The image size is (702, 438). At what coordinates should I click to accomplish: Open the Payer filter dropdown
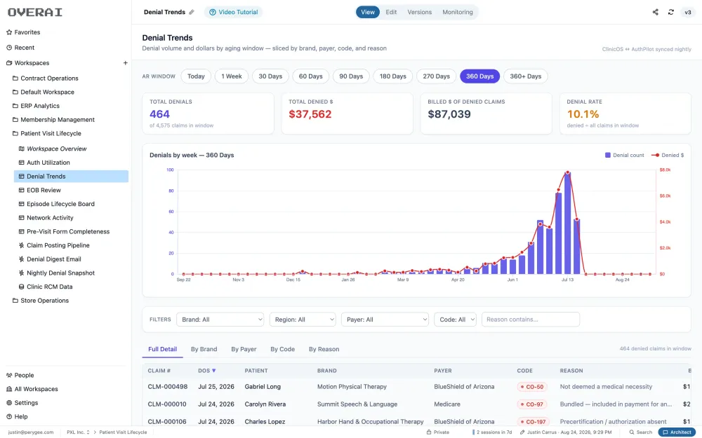pos(385,320)
